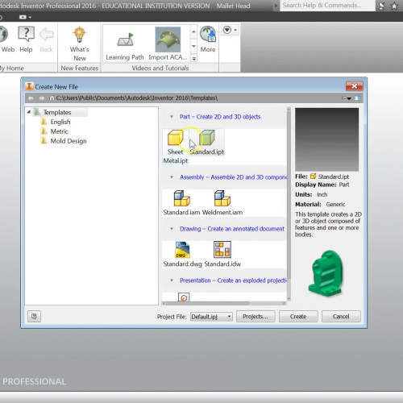Toggle the preview pane icon in path bar
Image resolution: width=403 pixels, height=403 pixels.
[357, 98]
